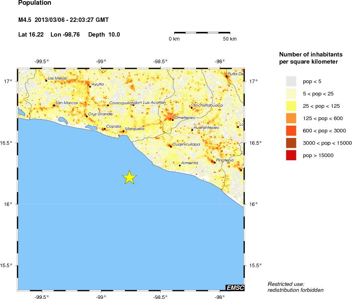Click the yellow epicenter star marker
352x299 pixels.
[129, 177]
